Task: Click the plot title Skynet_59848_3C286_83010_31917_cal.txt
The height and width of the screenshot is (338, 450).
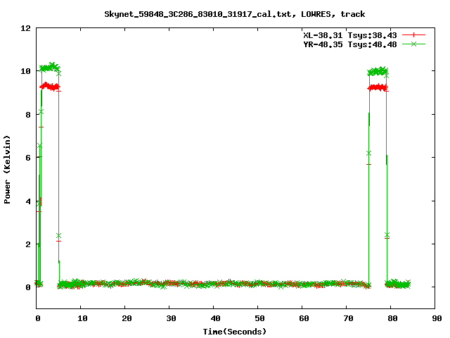Action: 200,14
